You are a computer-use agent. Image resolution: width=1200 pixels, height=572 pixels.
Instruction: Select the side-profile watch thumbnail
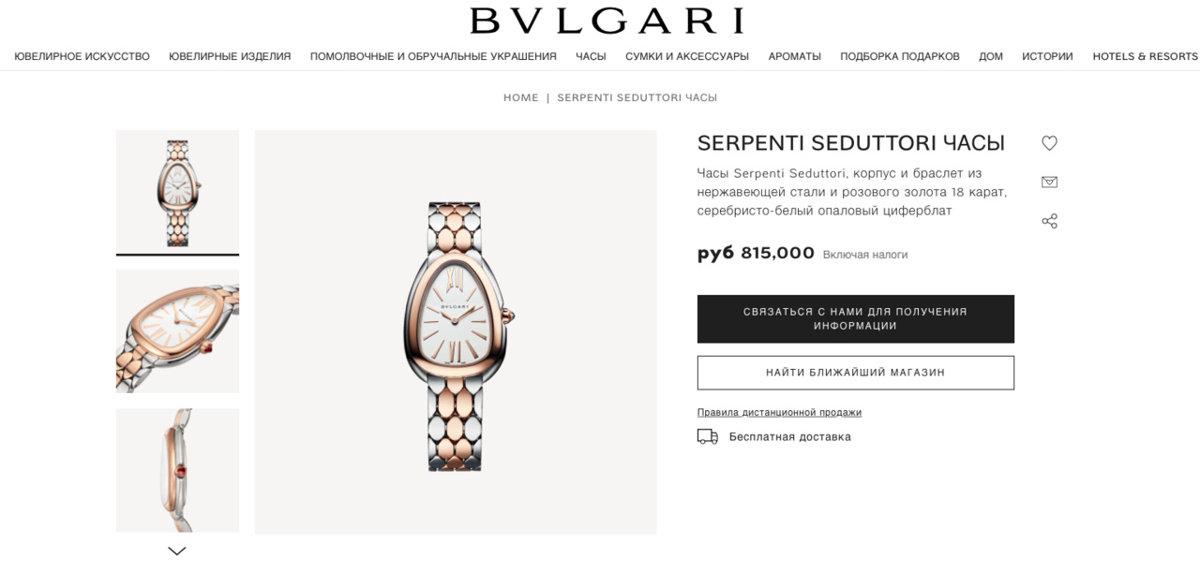177,470
